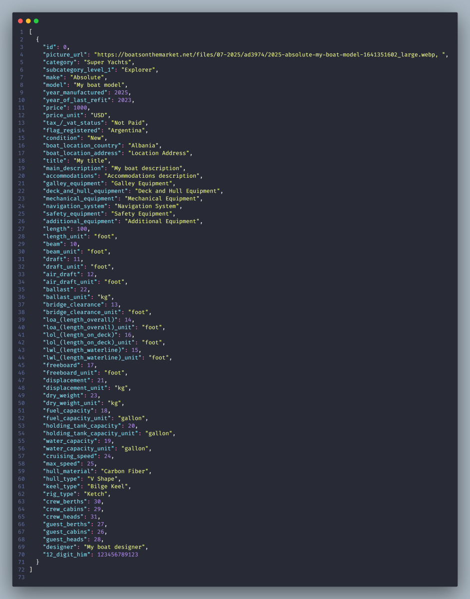
Task: Select the 12_digit_him number 123456789123
Action: coord(118,555)
